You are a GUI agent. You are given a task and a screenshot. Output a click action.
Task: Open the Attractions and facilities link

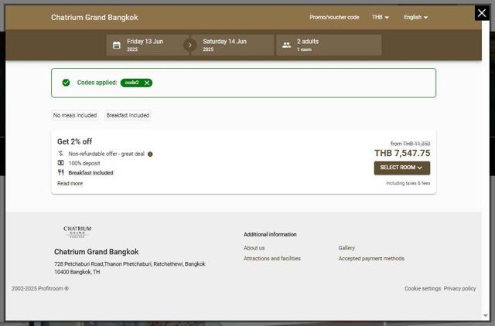(272, 259)
